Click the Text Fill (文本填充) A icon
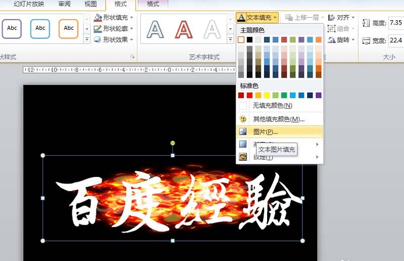The height and width of the screenshot is (261, 404). pyautogui.click(x=241, y=18)
